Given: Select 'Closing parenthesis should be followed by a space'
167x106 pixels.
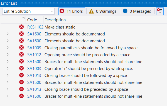Looking at the screenshot, I should 91,48.
